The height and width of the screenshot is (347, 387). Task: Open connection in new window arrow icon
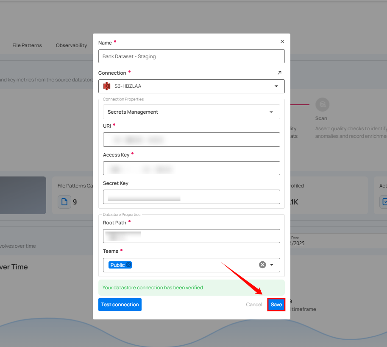[x=279, y=73]
